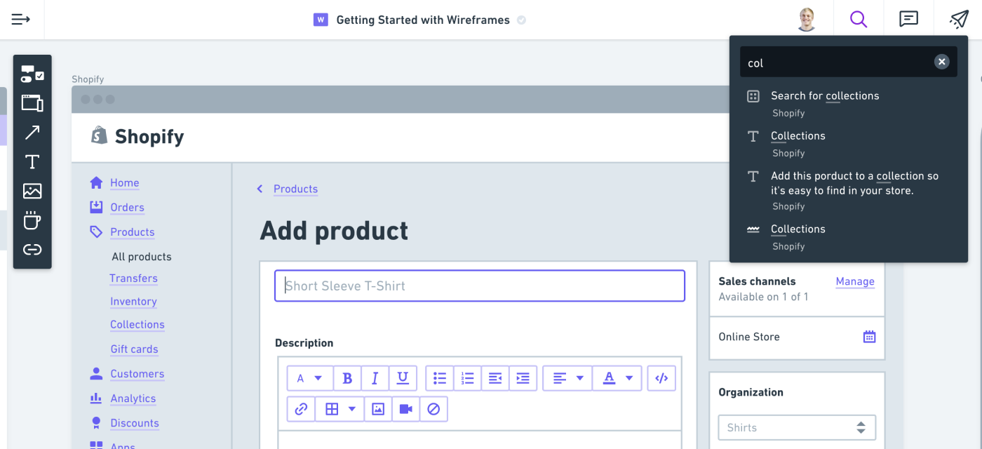This screenshot has width=982, height=449.
Task: Toggle underline formatting in description editor
Action: (403, 378)
